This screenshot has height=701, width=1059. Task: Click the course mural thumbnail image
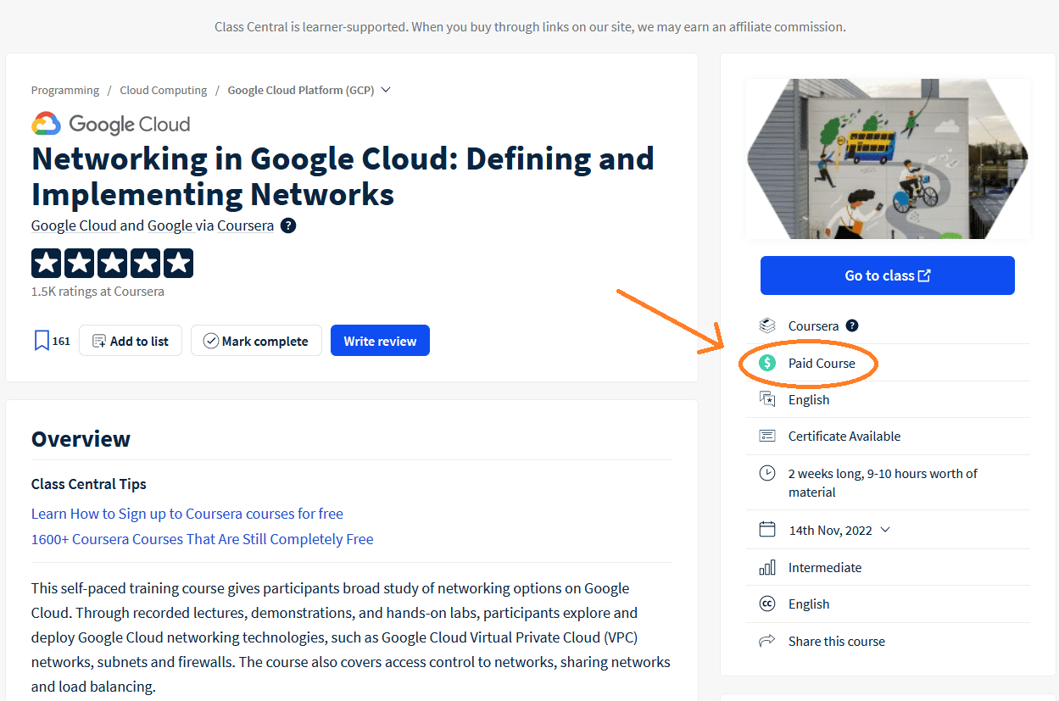coord(888,159)
